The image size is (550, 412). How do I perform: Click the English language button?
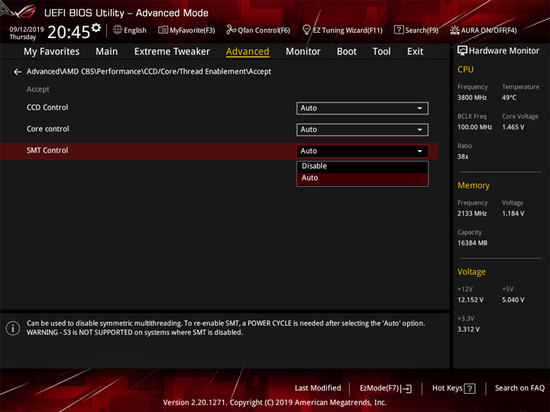tap(135, 31)
